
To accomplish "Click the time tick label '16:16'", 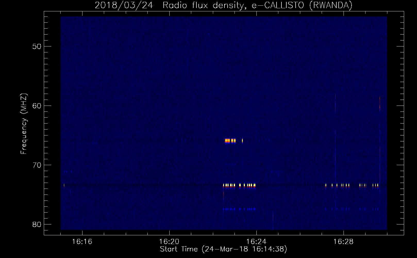I will (82, 242).
